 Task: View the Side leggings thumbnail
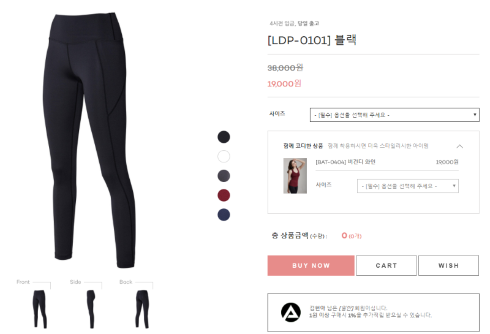click(91, 309)
